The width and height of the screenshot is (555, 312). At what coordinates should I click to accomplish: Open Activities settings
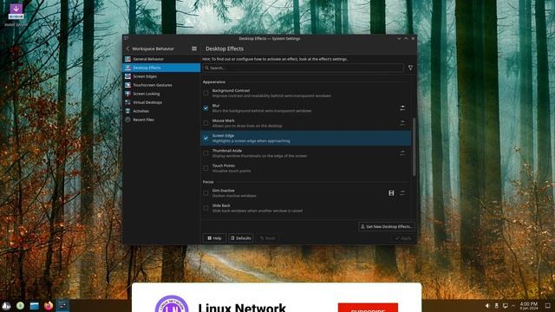(x=161, y=111)
